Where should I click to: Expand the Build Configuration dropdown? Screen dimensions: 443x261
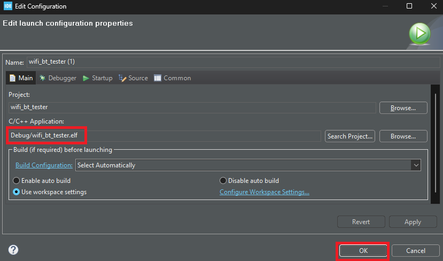[416, 165]
